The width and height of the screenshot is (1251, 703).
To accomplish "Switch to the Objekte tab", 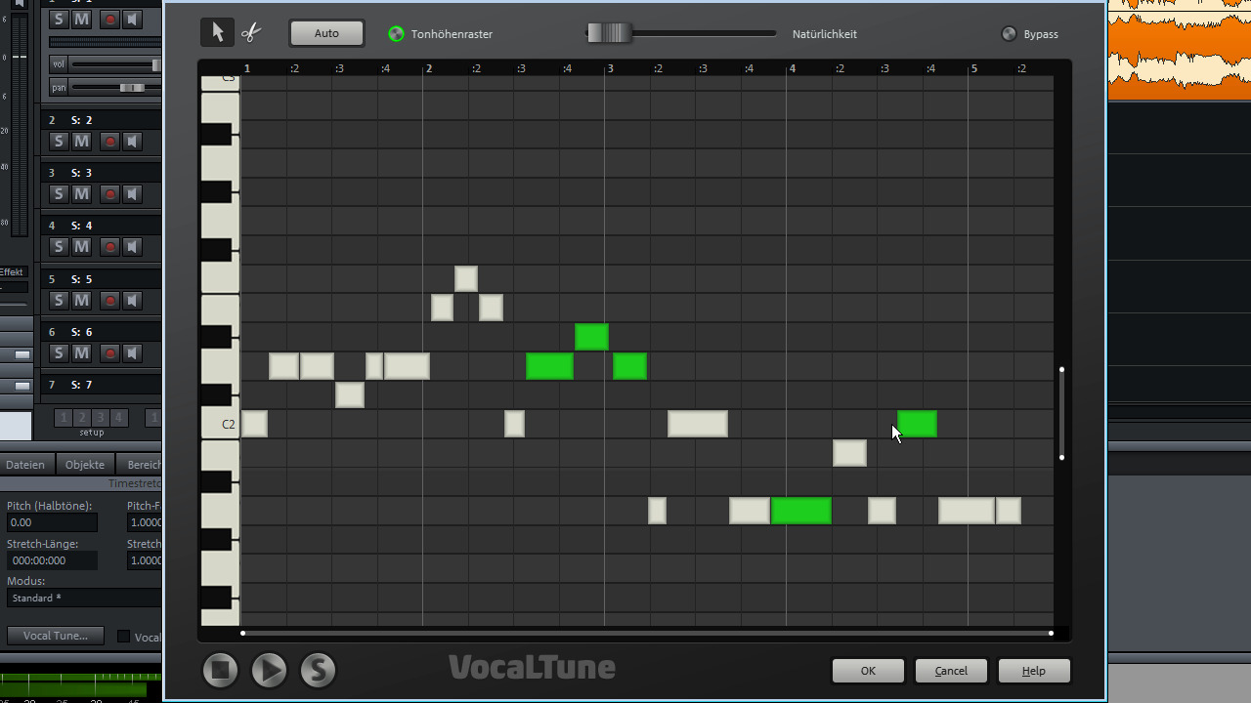I will click(85, 465).
